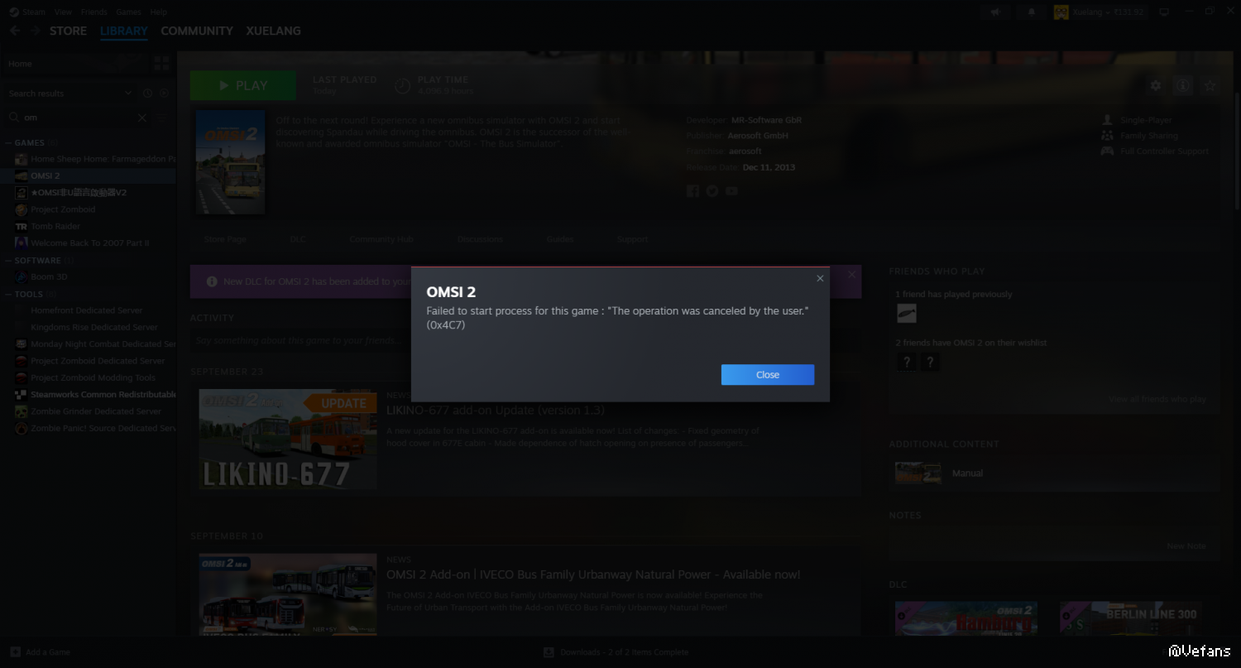Click Add a Game
Image resolution: width=1241 pixels, height=668 pixels.
(x=41, y=652)
